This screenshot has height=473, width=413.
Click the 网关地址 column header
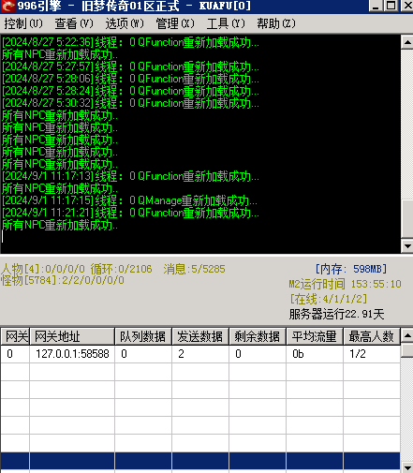point(72,336)
